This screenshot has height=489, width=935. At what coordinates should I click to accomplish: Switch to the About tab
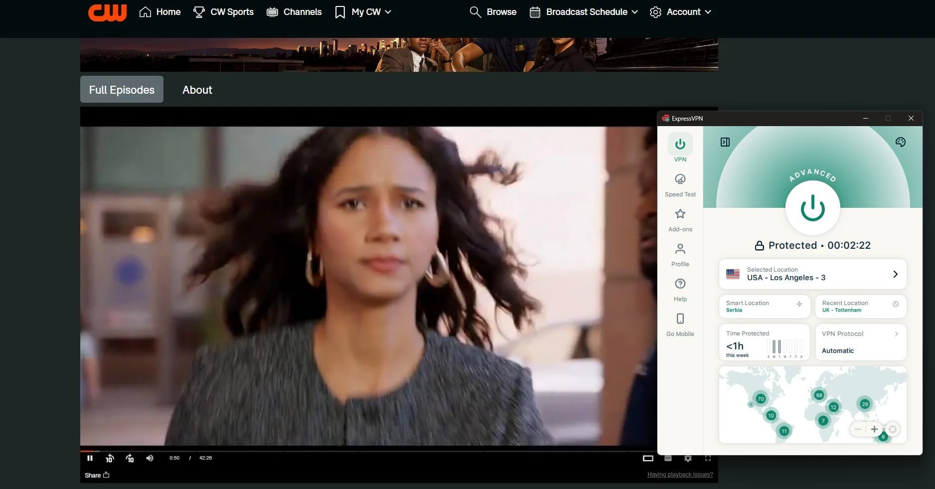(x=197, y=90)
